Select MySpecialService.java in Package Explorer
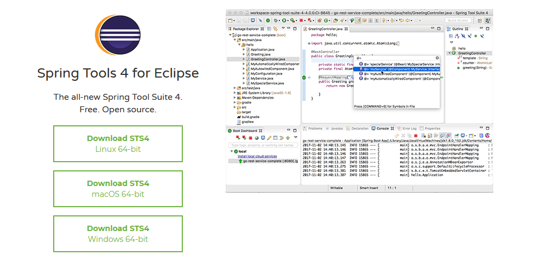Viewport: 541px width, 262px height. [x=265, y=83]
